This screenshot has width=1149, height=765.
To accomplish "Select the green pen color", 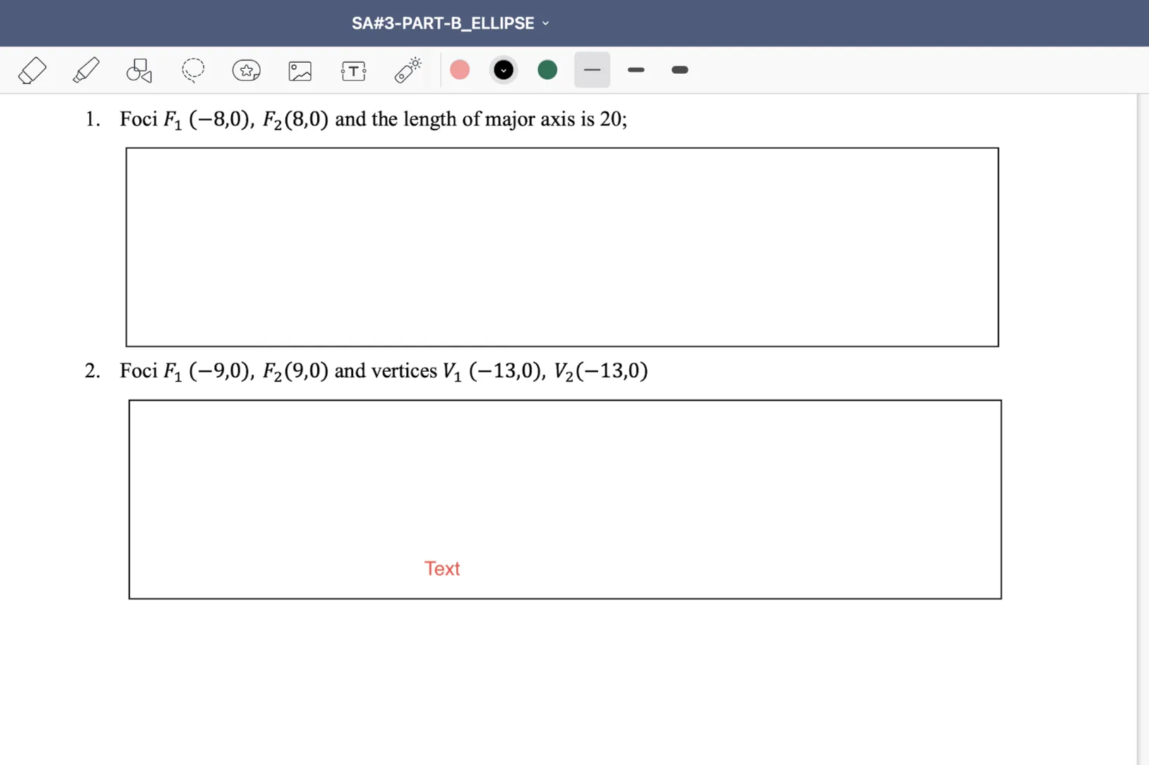I will coord(547,70).
